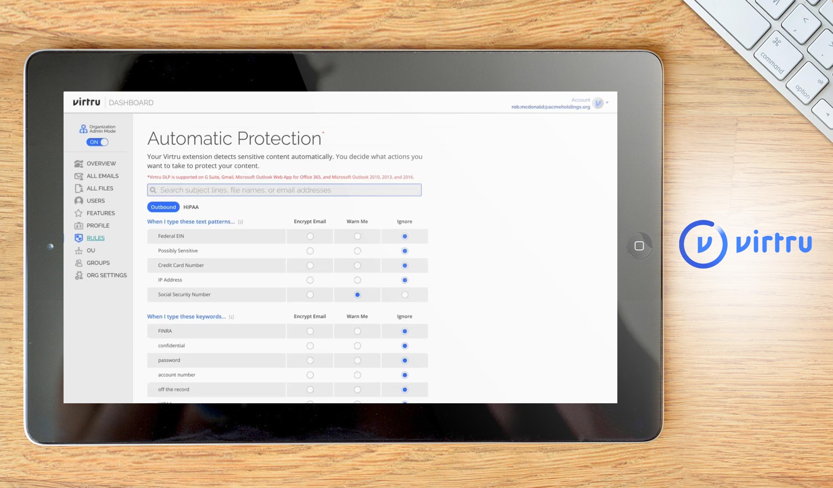Click the search subject lines field

coord(284,190)
